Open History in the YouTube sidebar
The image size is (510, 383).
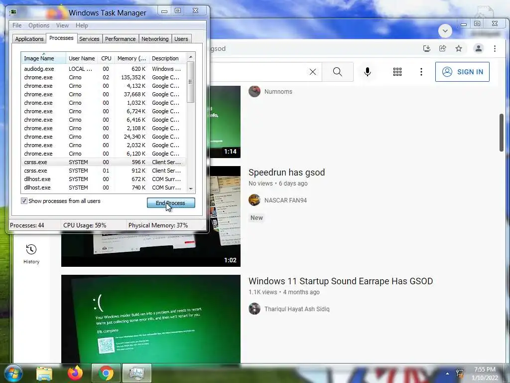coord(31,254)
